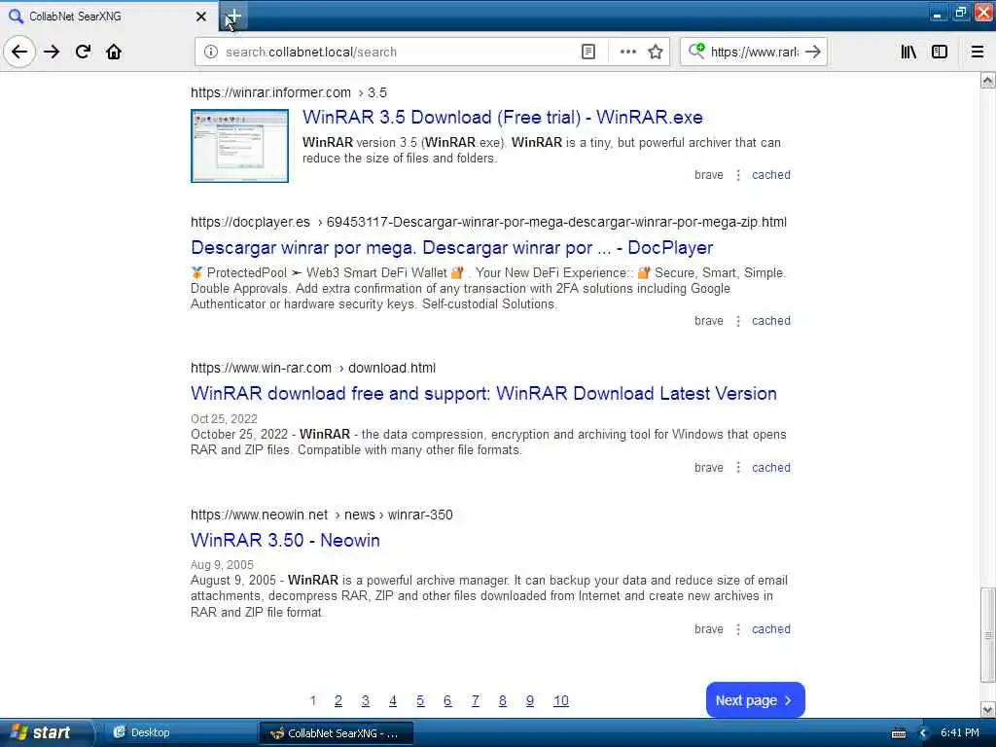996x747 pixels.
Task: Go back to the previous page
Action: point(19,52)
